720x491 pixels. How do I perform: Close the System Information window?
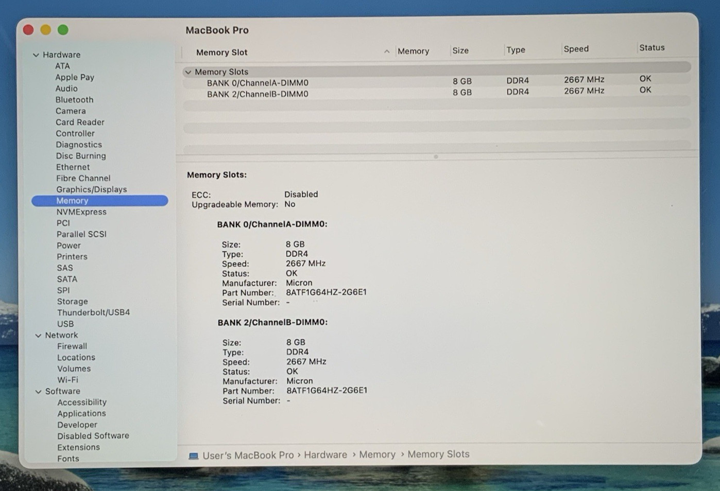coord(28,30)
